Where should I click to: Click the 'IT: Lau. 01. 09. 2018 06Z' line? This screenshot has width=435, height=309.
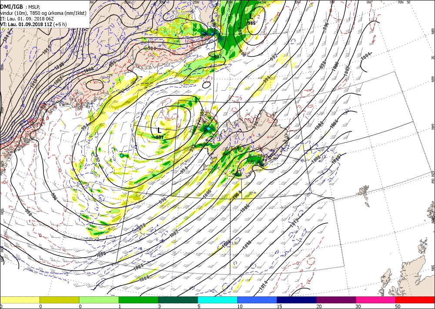pyautogui.click(x=27, y=19)
